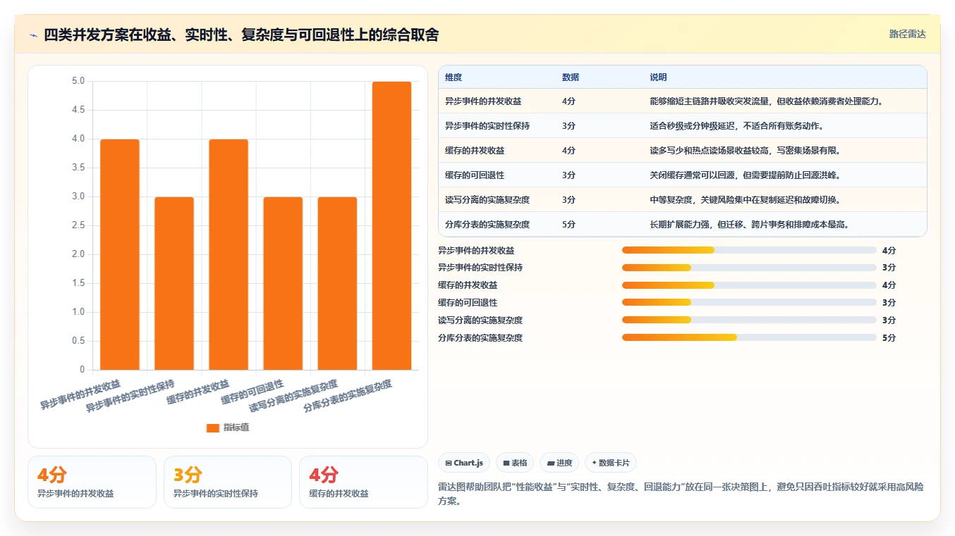This screenshot has width=955, height=536.
Task: Click the lightning icon beside the title
Action: pos(33,35)
